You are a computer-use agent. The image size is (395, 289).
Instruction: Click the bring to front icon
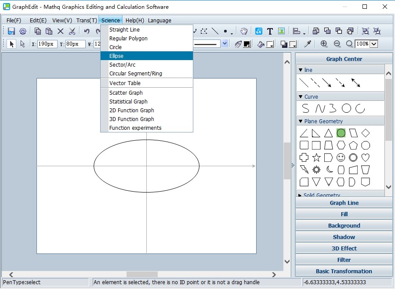tap(315, 31)
